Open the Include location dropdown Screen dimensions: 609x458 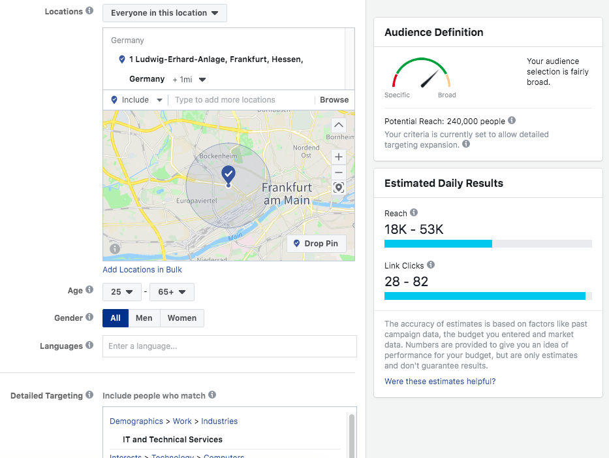click(136, 100)
